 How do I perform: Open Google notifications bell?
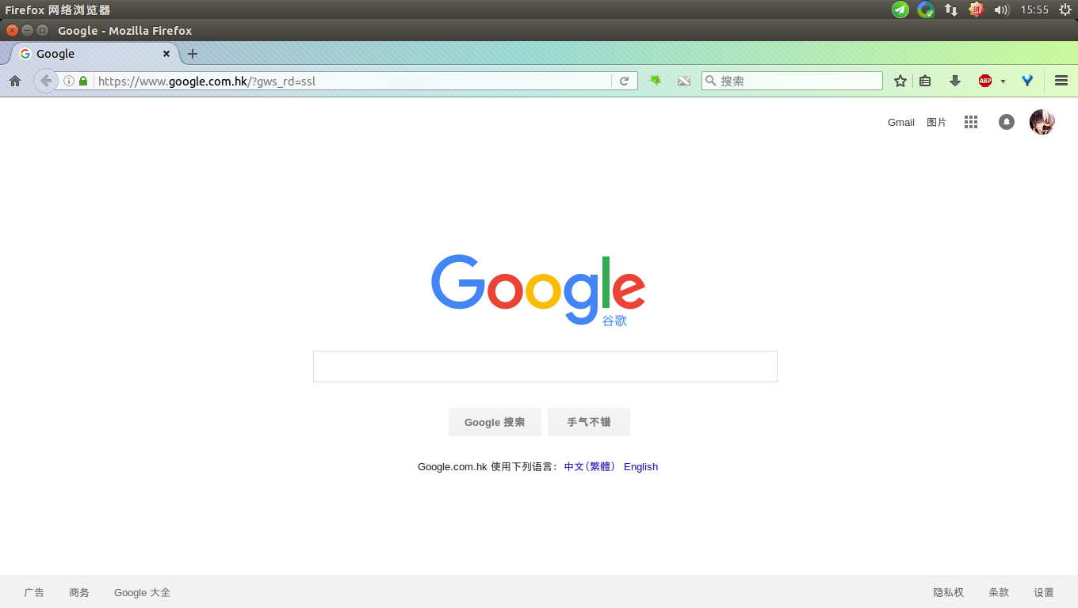click(1007, 122)
